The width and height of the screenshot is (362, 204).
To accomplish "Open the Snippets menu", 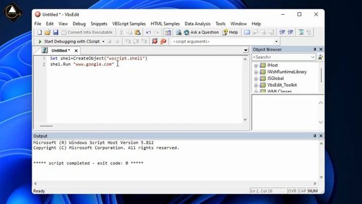I will 99,24.
